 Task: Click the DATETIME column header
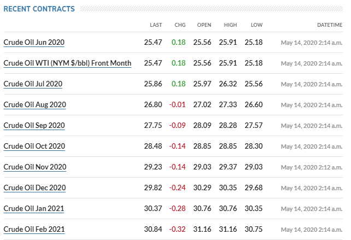coord(330,25)
